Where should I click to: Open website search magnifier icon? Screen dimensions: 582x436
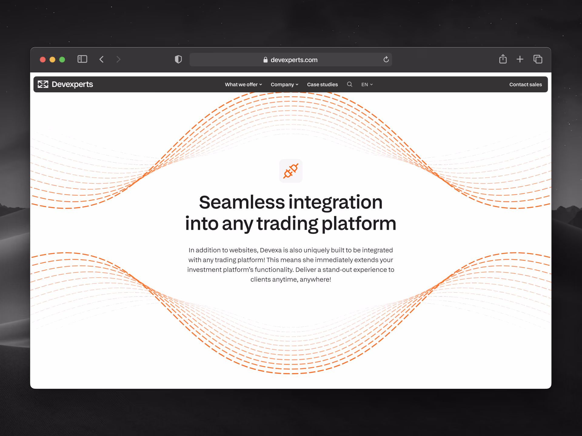350,84
